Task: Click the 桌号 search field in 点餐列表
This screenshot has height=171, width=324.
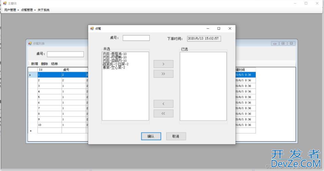Action: (65, 54)
